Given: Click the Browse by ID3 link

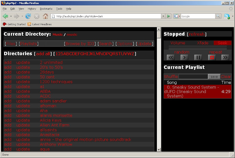Looking at the screenshot, I should pyautogui.click(x=80, y=44).
